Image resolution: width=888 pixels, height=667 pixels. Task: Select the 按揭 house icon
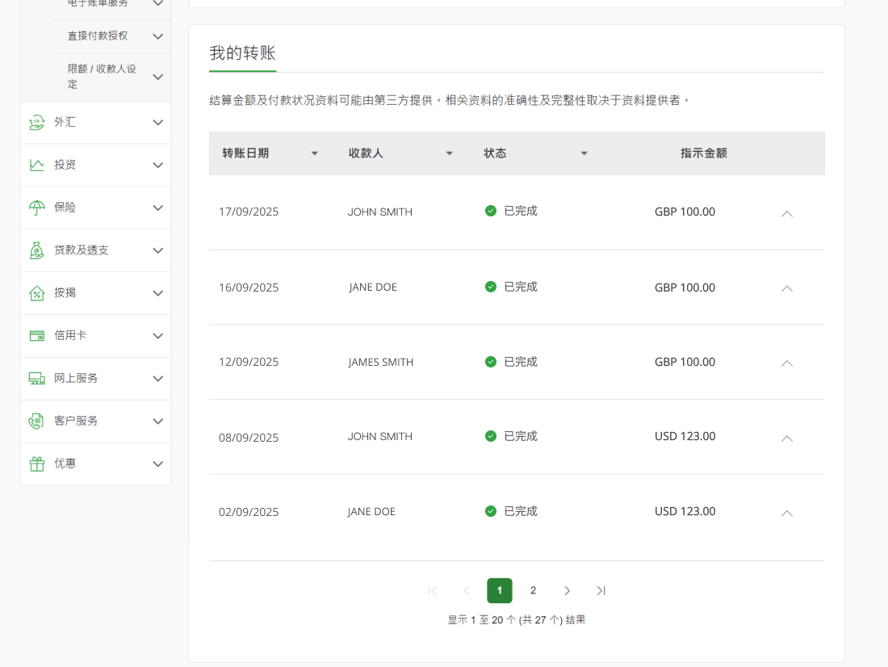[x=36, y=293]
